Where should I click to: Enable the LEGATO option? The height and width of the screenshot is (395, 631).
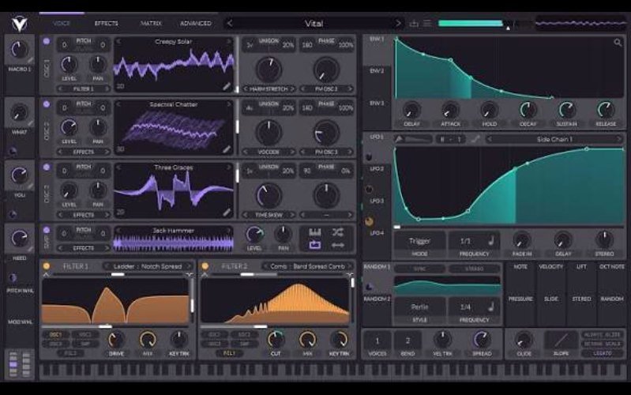[602, 353]
